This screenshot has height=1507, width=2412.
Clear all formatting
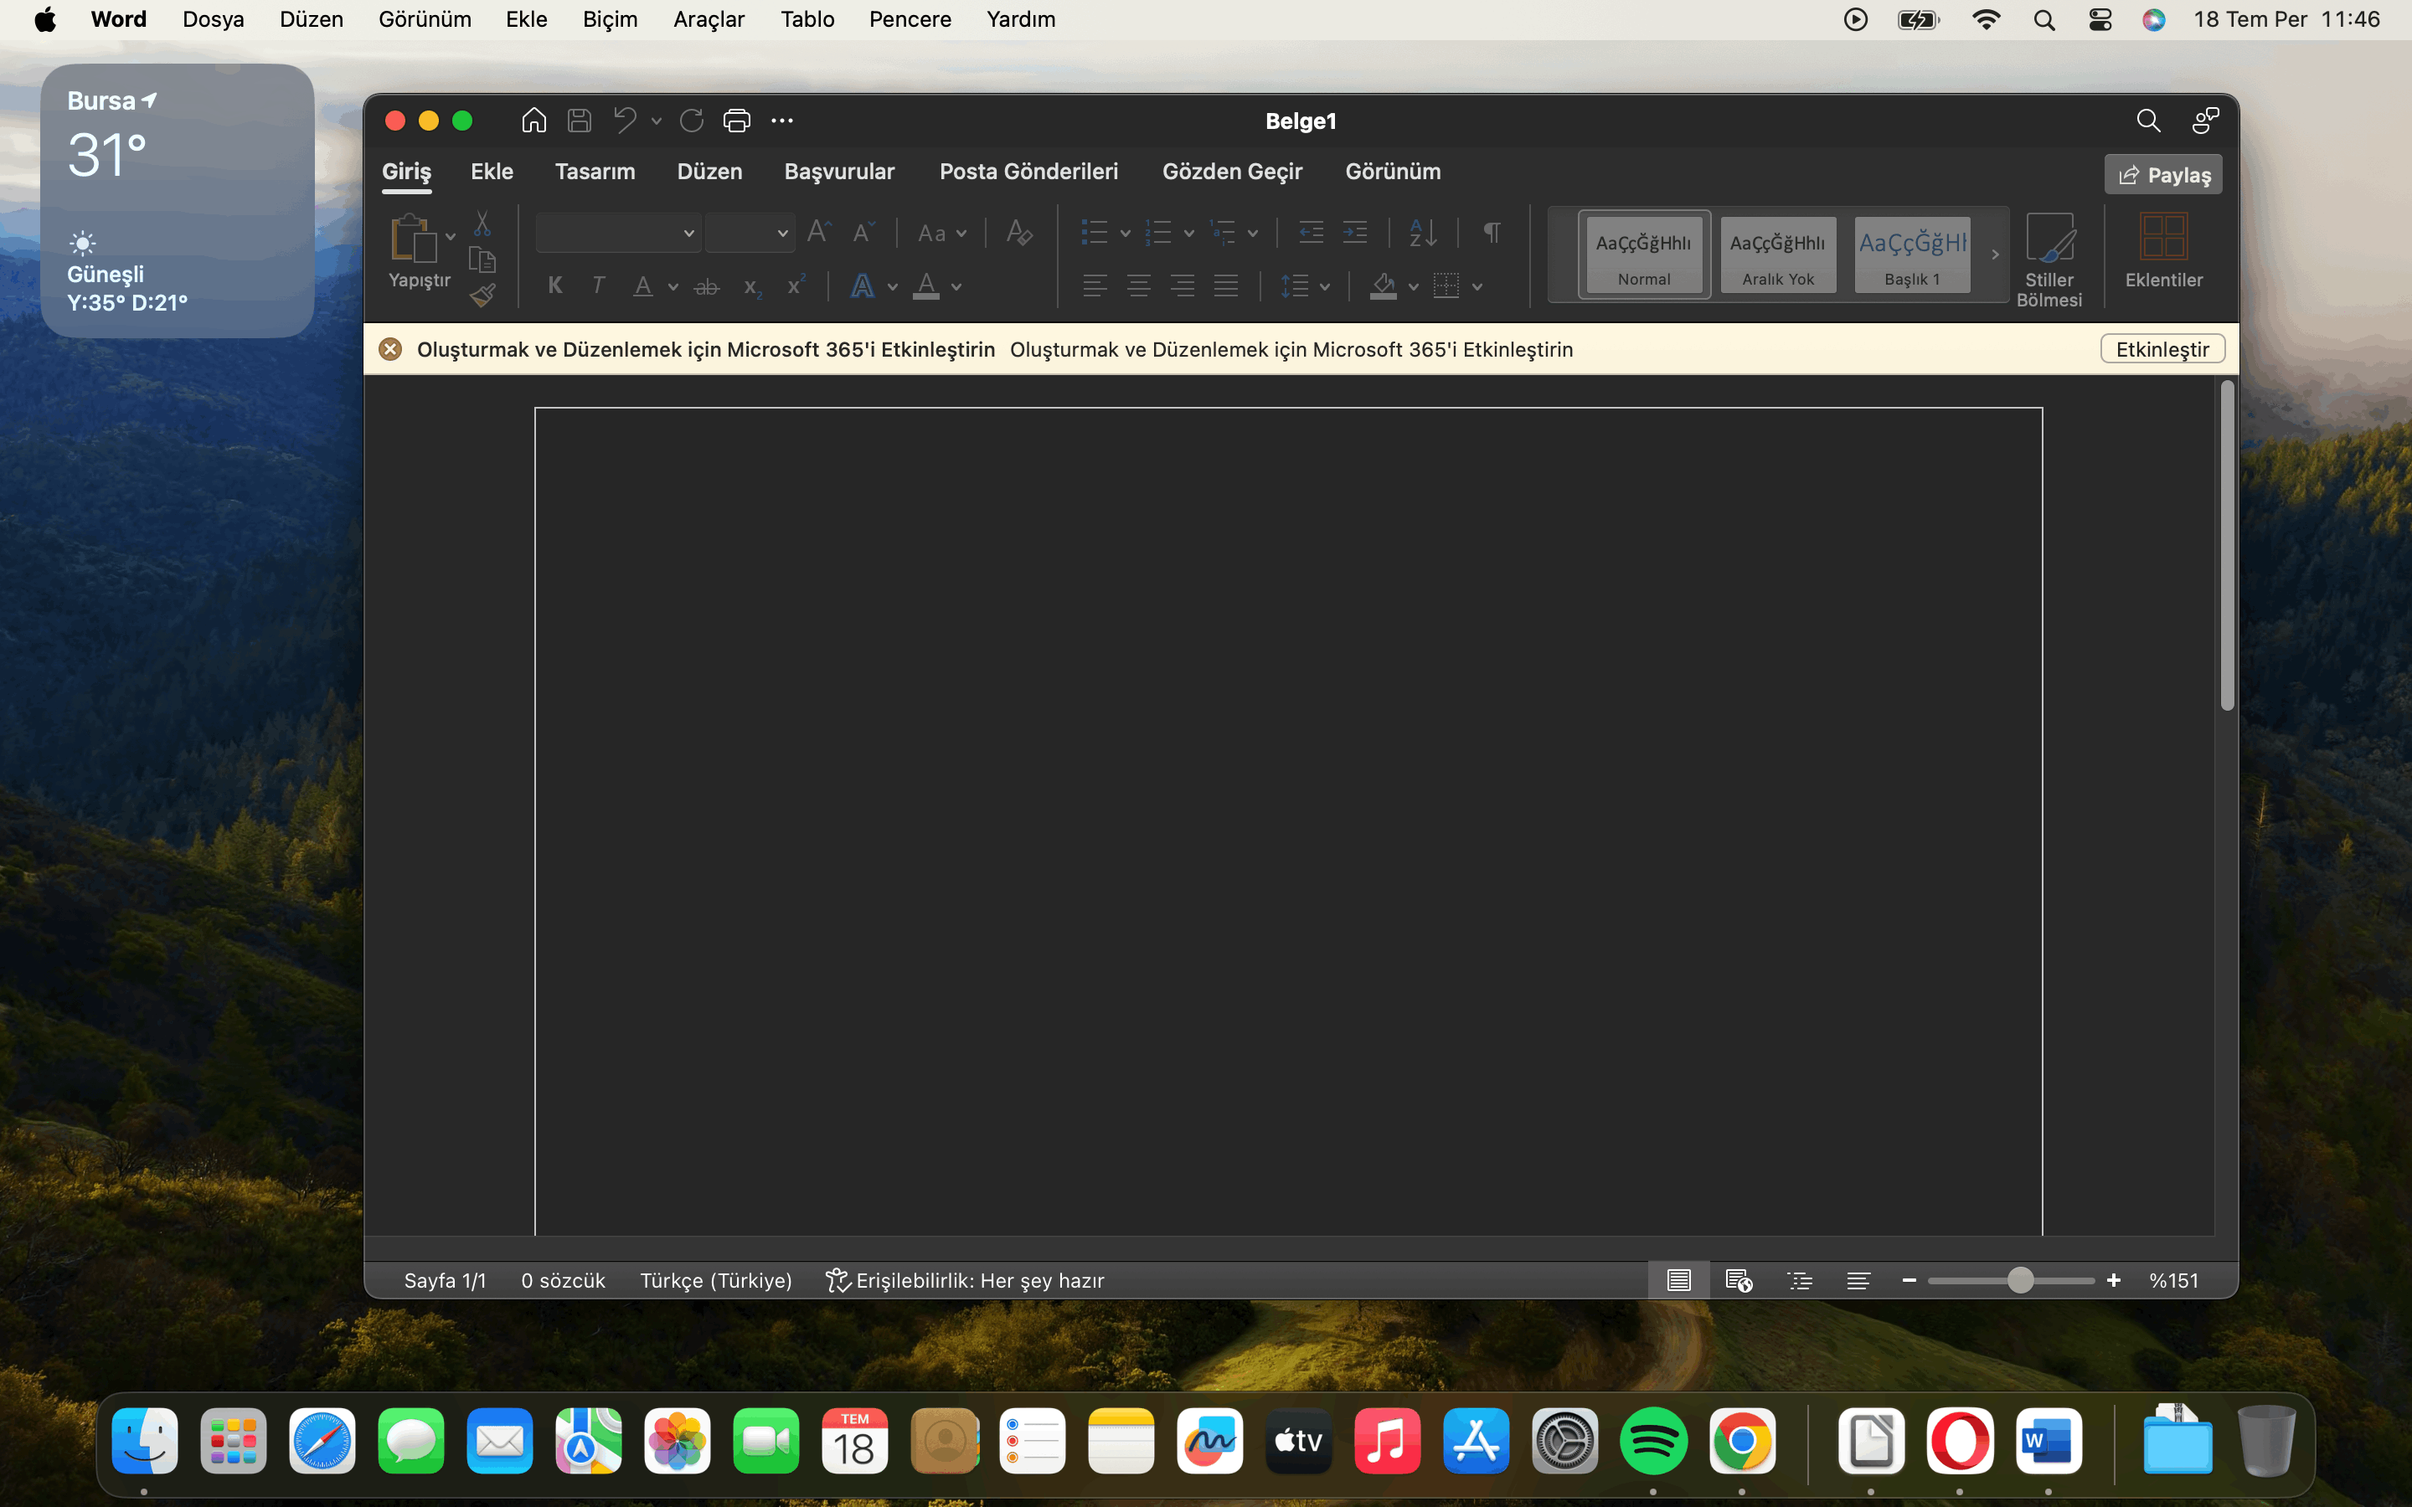(x=1018, y=232)
